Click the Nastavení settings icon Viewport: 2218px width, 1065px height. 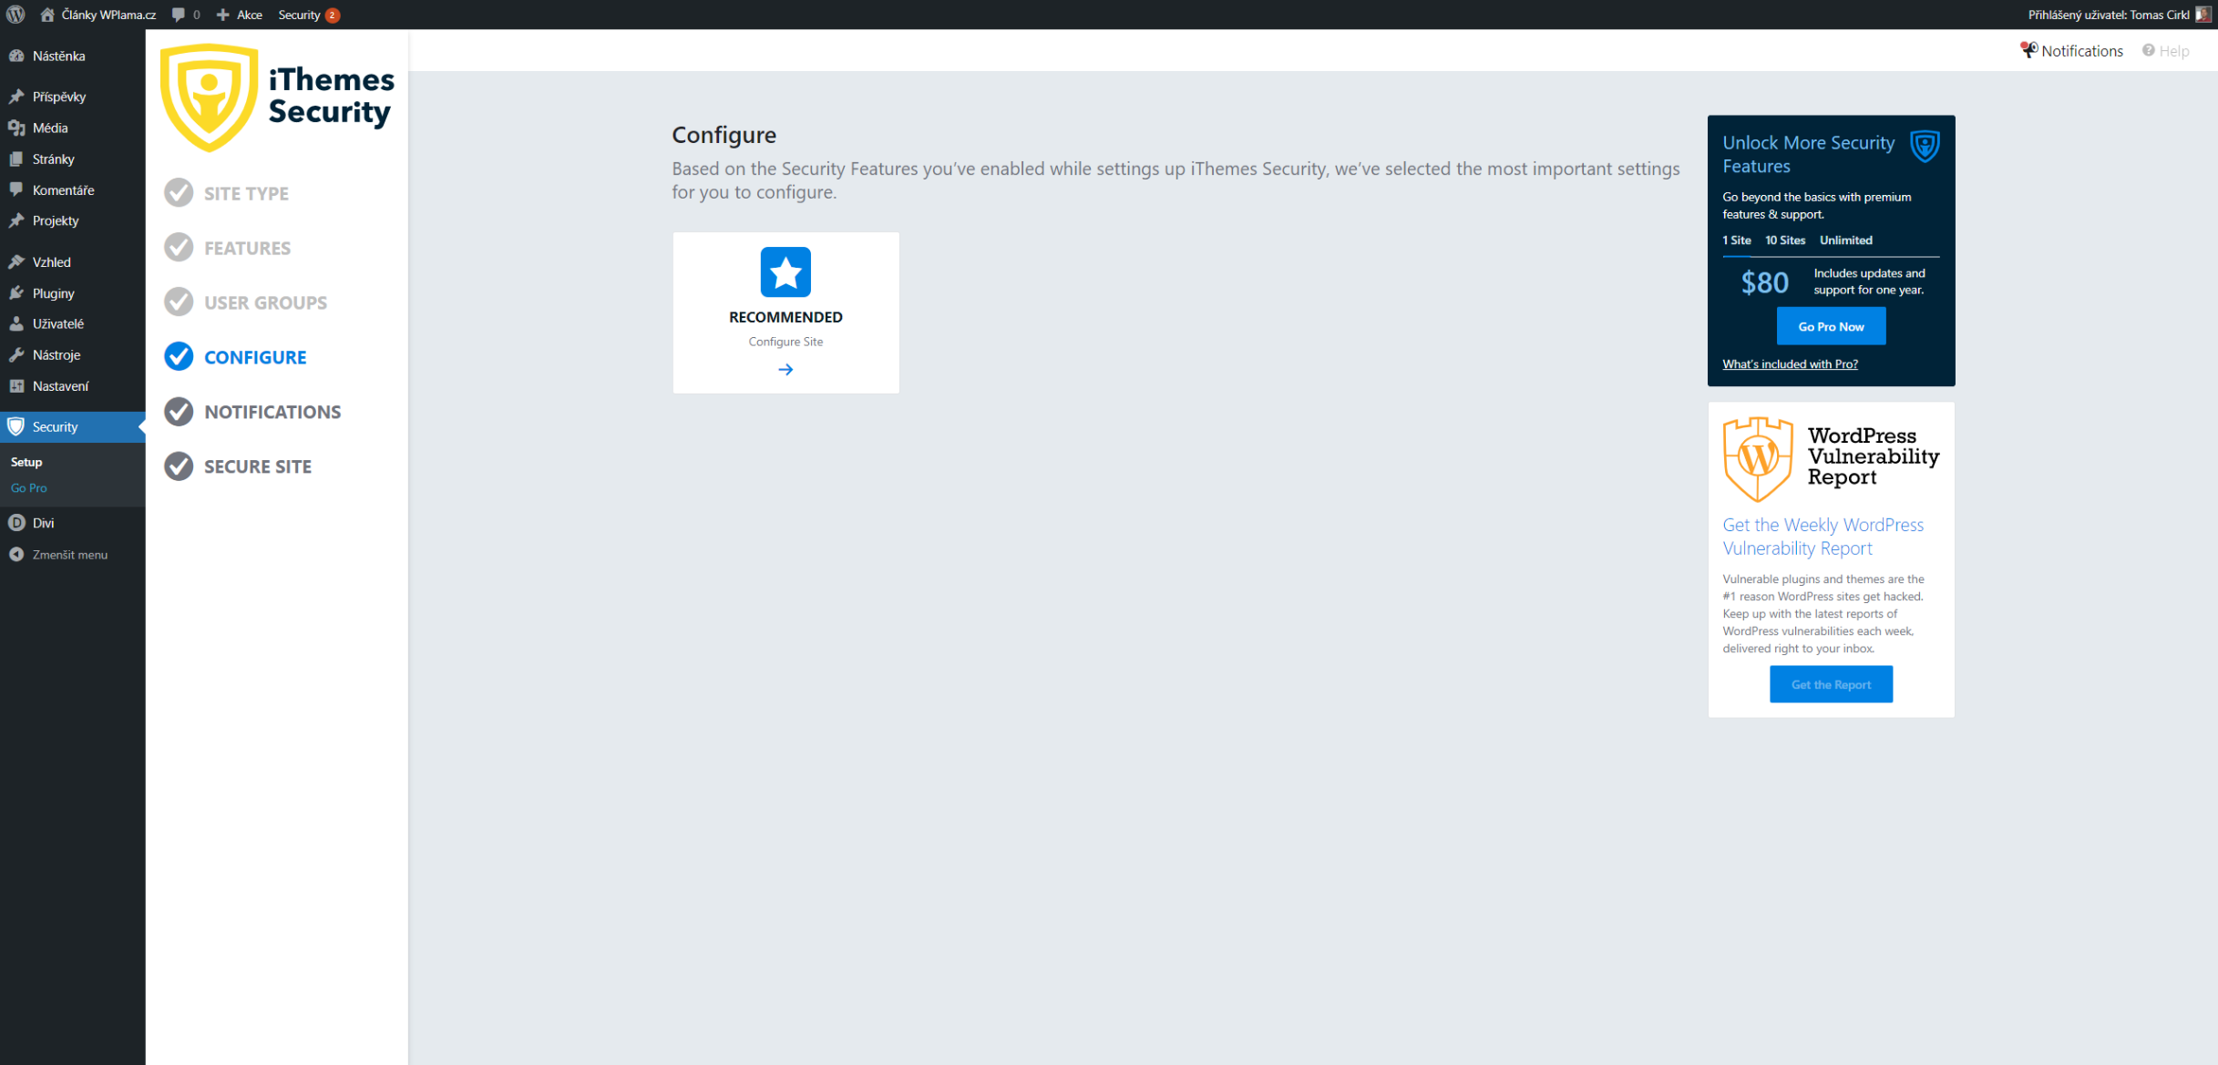[x=16, y=385]
